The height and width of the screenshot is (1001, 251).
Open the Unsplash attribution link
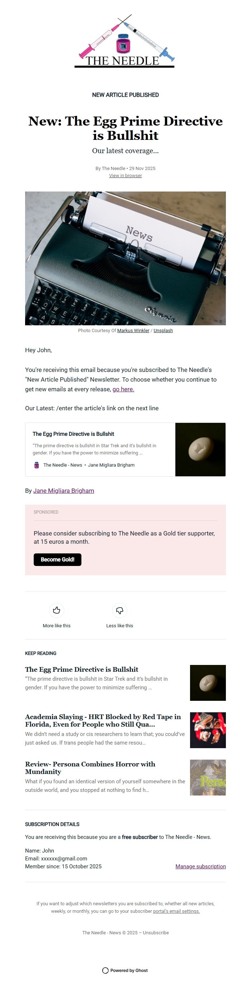163,331
